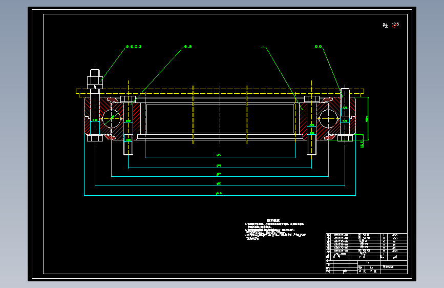Select the right bearing ball circle
Viewport: 444px width, 288px height.
[x=328, y=118]
